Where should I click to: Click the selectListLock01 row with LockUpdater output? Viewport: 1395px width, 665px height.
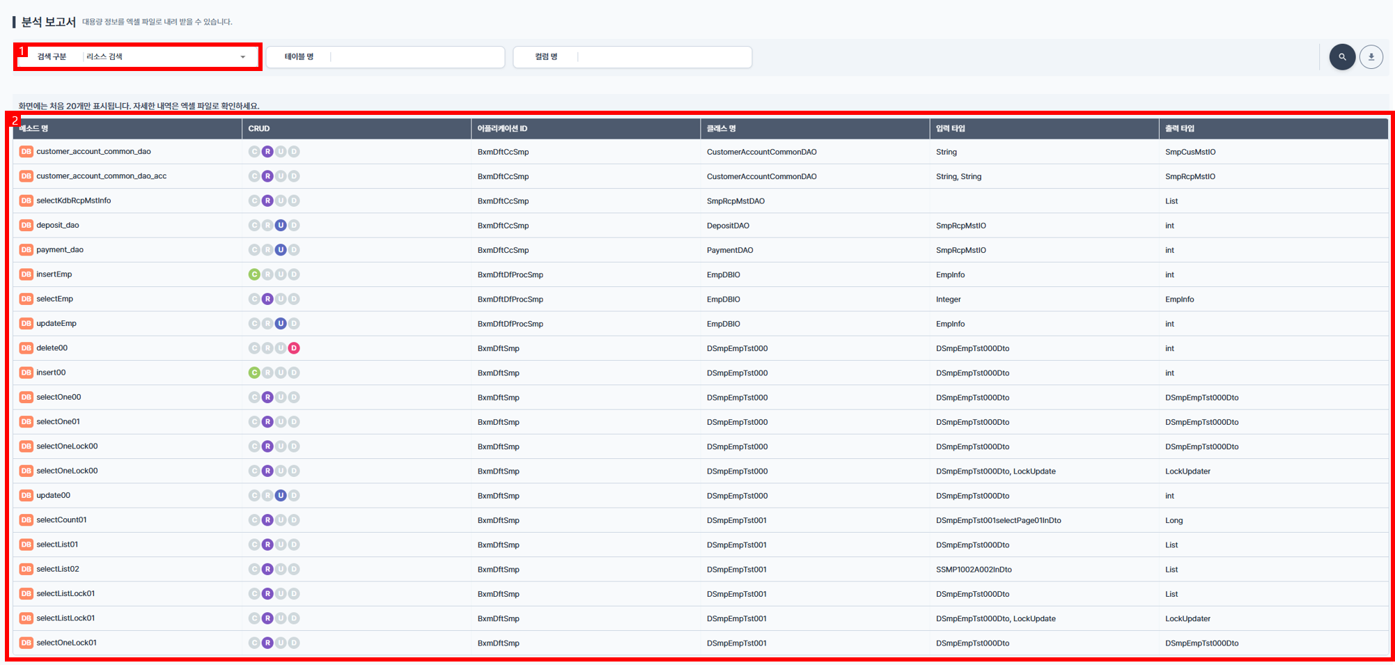click(x=700, y=618)
